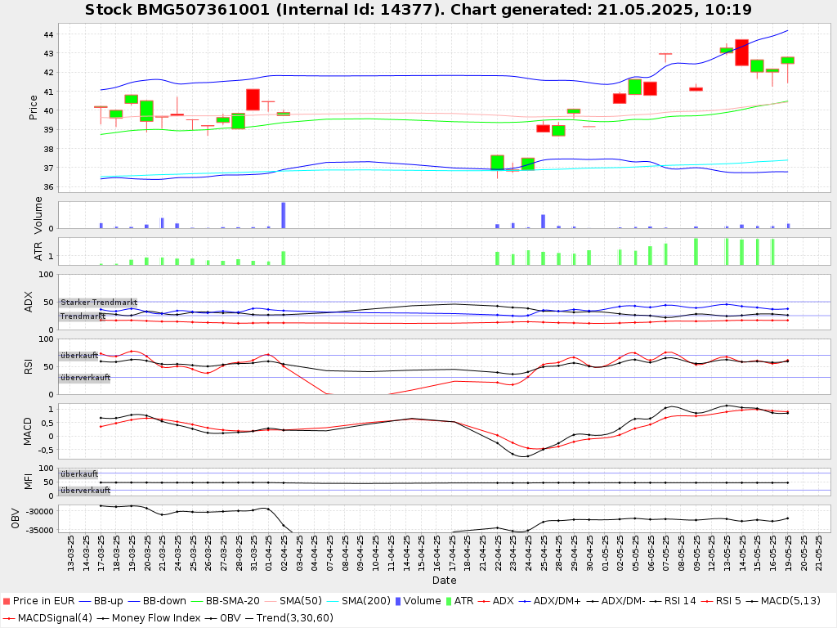837x628 pixels.
Task: Select the 17-03-25 date tick label
Action: 101,553
